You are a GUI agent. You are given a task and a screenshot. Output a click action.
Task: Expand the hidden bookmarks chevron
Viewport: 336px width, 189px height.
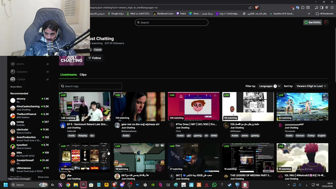[309, 14]
